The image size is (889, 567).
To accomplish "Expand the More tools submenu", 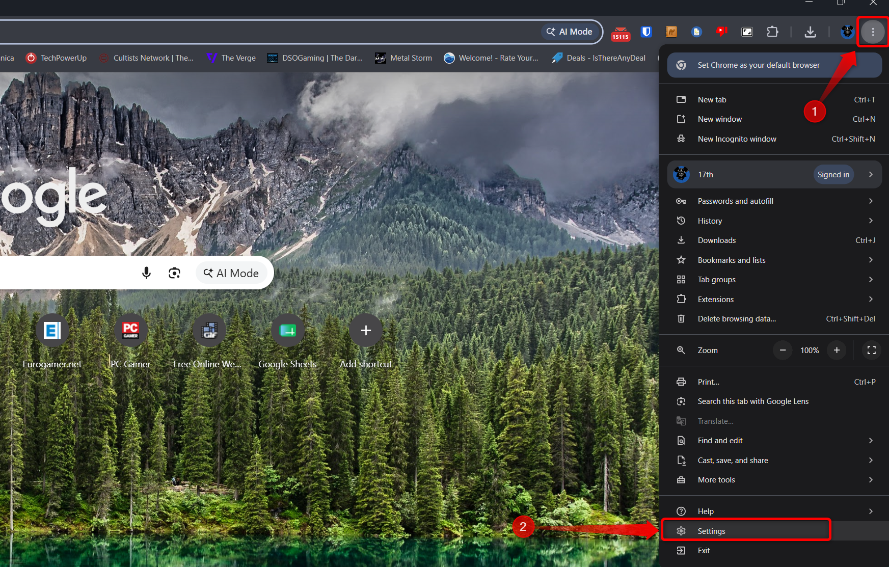I will 774,479.
